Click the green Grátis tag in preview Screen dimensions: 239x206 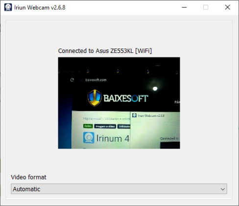pos(88,126)
